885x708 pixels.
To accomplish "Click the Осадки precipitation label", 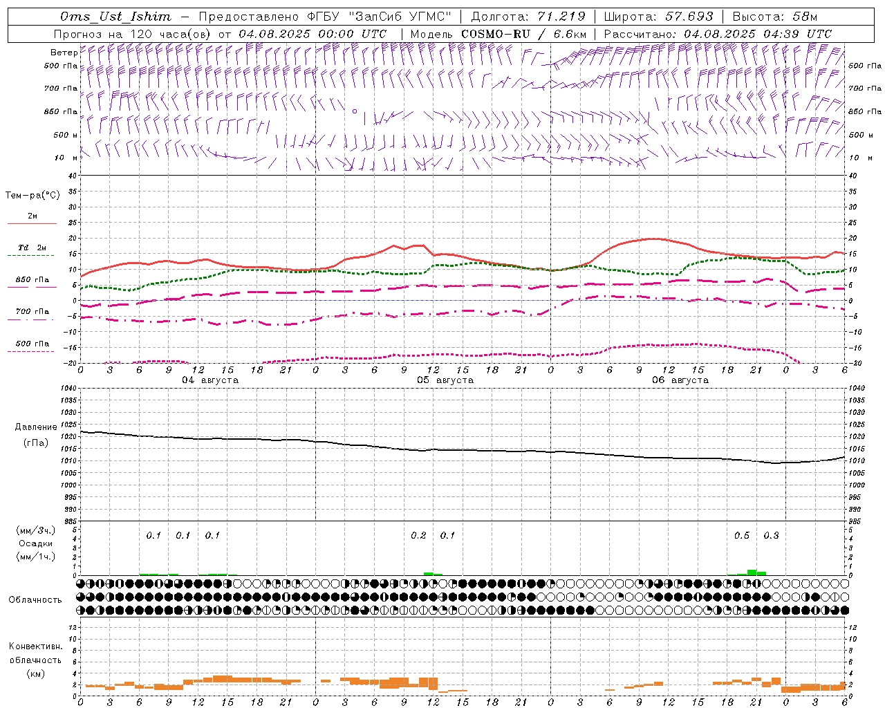I will [x=36, y=543].
